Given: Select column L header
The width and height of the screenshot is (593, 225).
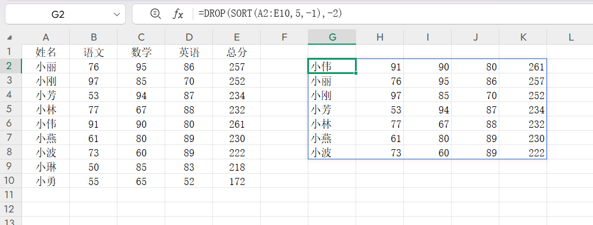Looking at the screenshot, I should [571, 36].
